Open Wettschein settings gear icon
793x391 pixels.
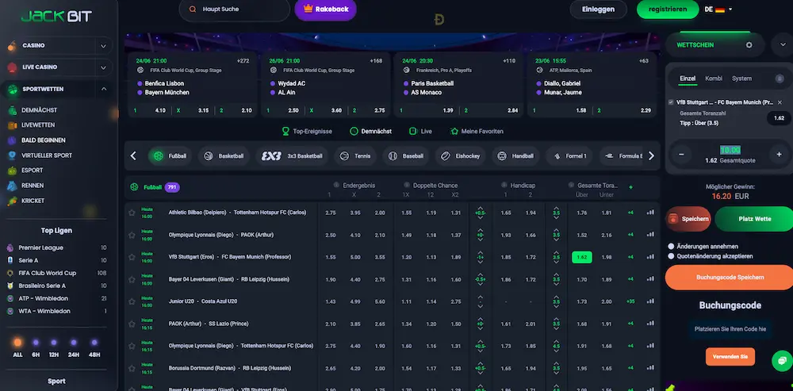[749, 45]
